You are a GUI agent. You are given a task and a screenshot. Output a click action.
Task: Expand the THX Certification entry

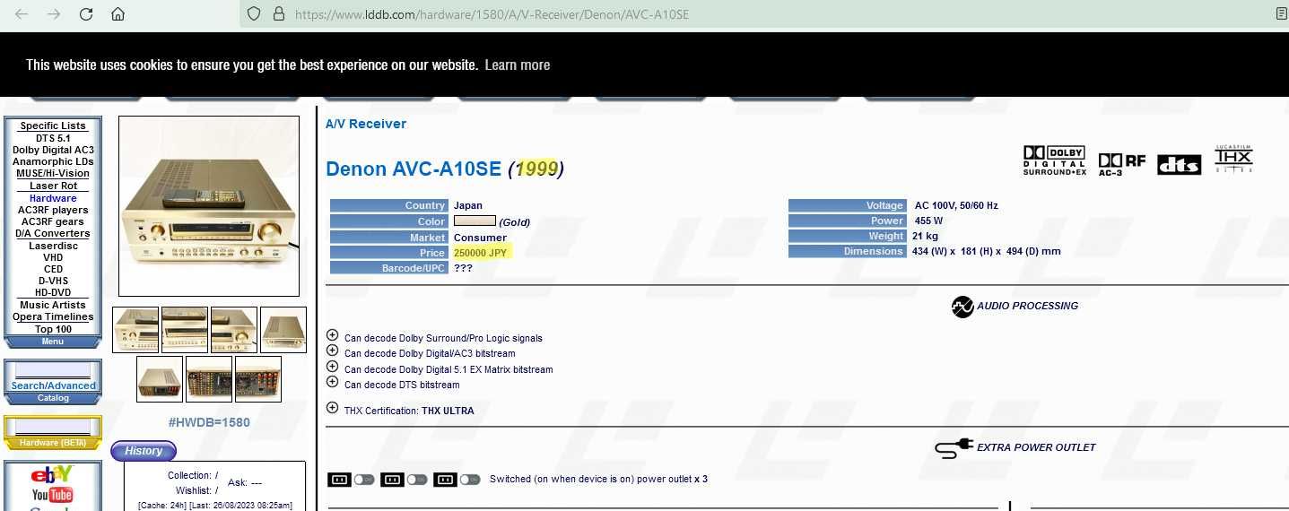point(332,408)
